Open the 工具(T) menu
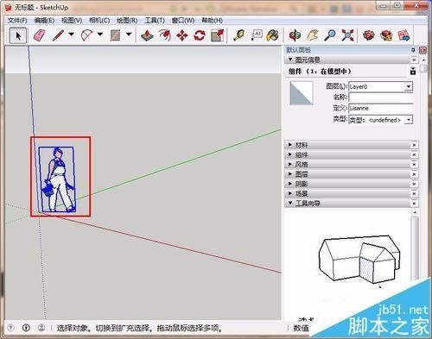The height and width of the screenshot is (339, 432). tap(155, 21)
